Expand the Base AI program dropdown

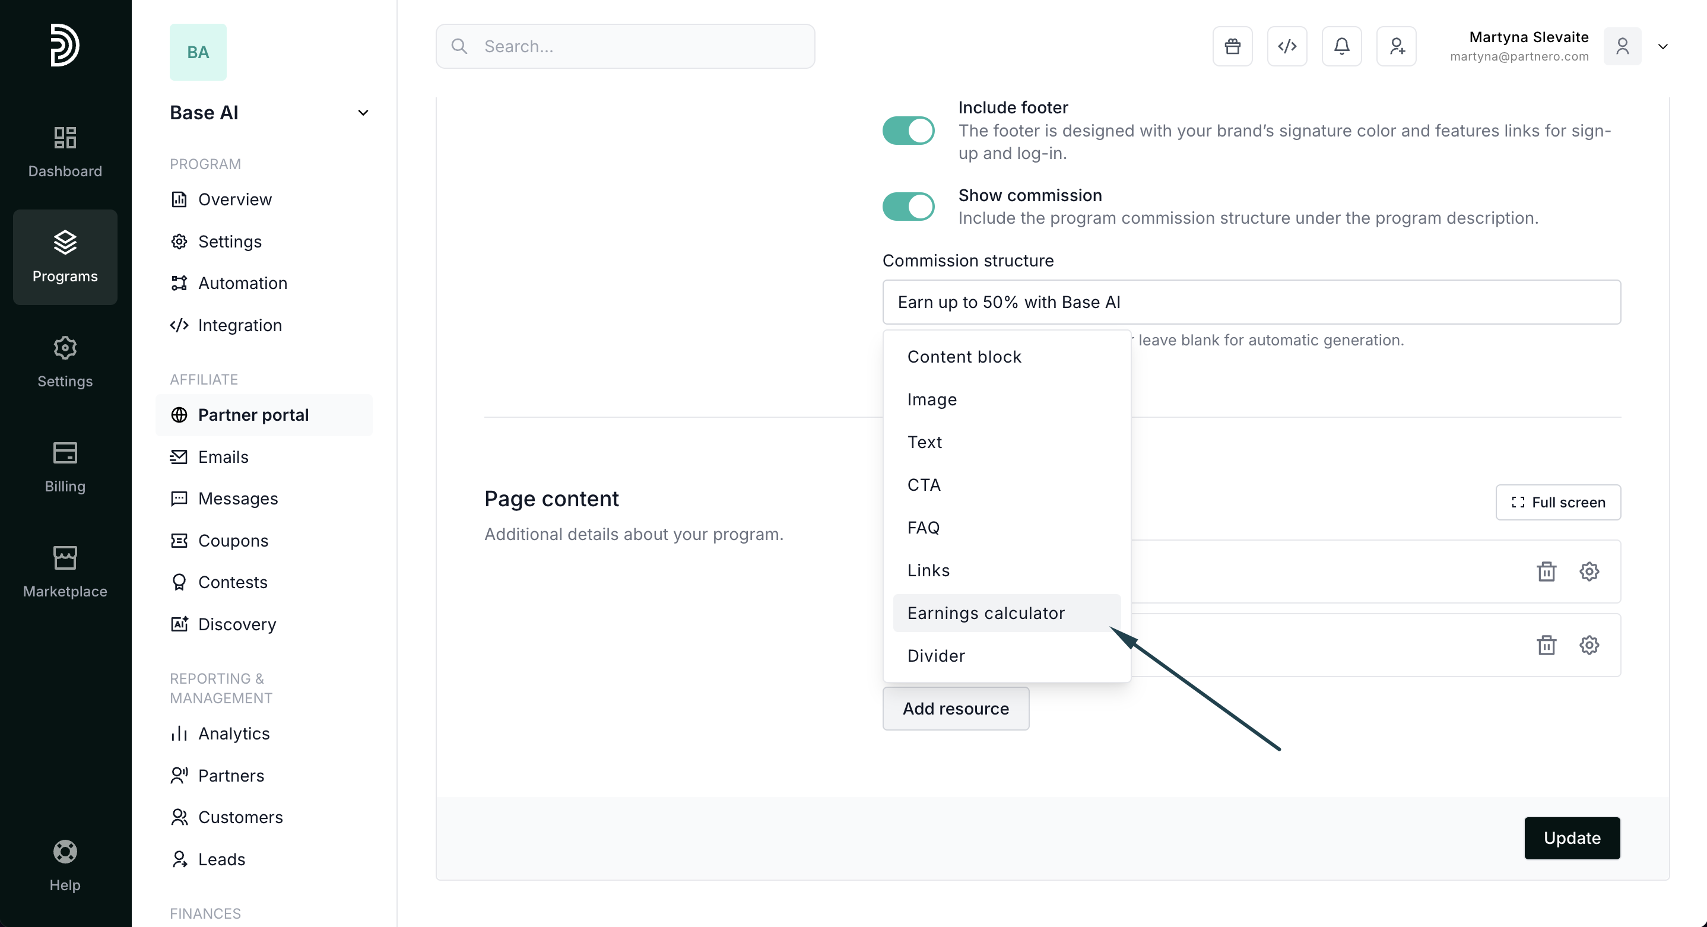pos(363,113)
